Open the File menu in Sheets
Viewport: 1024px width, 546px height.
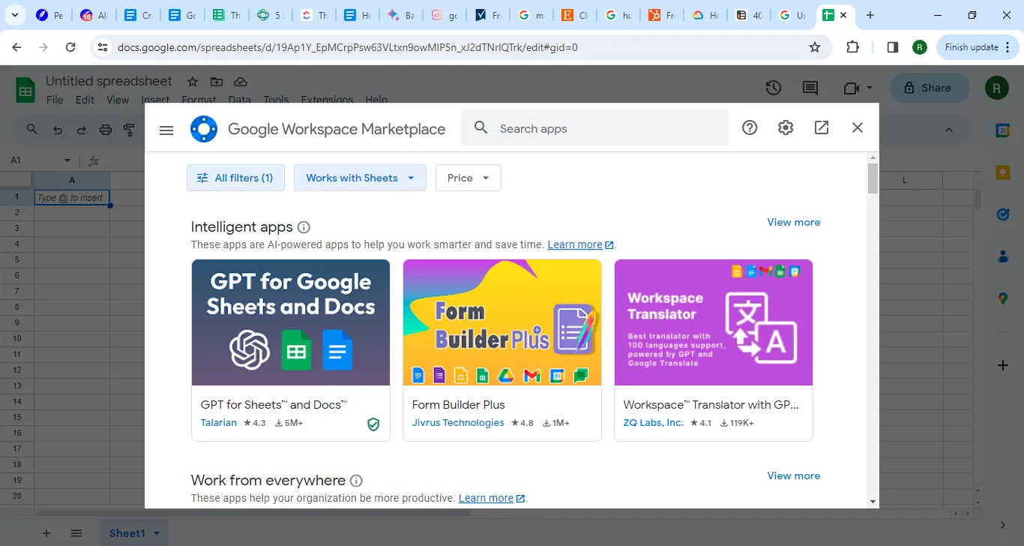coord(55,100)
